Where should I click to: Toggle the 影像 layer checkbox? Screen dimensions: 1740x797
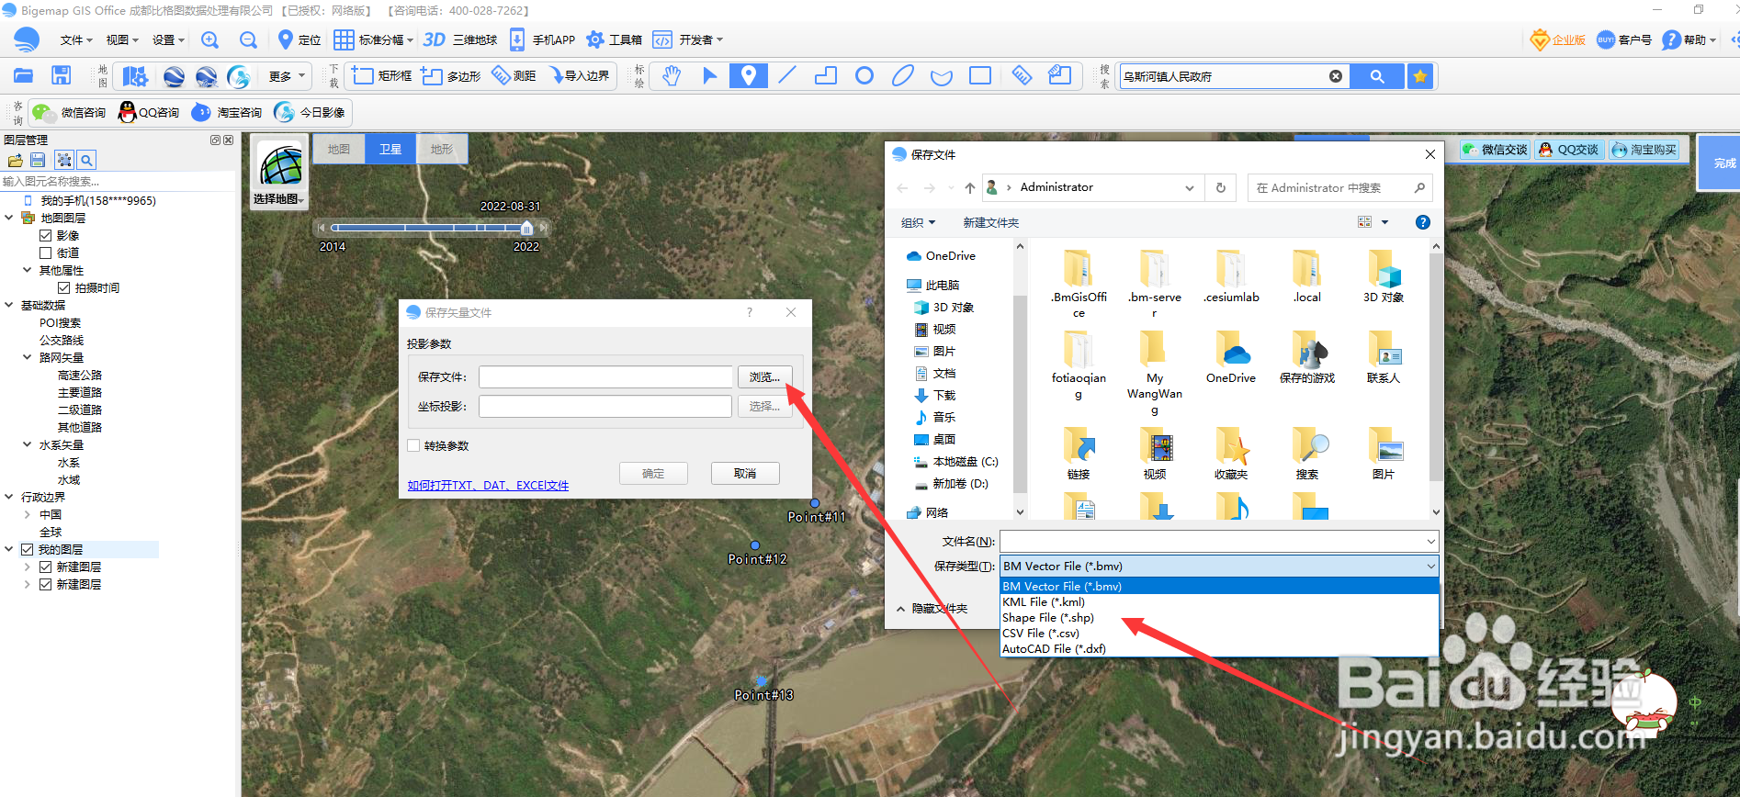pyautogui.click(x=45, y=235)
